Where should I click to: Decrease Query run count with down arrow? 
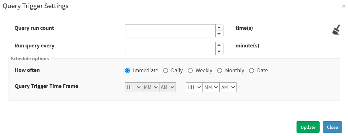219,34
